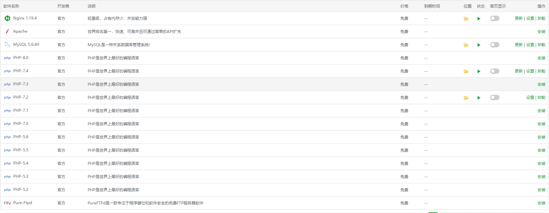Click the Nginx 更新 link
The height and width of the screenshot is (213, 549).
(519, 18)
